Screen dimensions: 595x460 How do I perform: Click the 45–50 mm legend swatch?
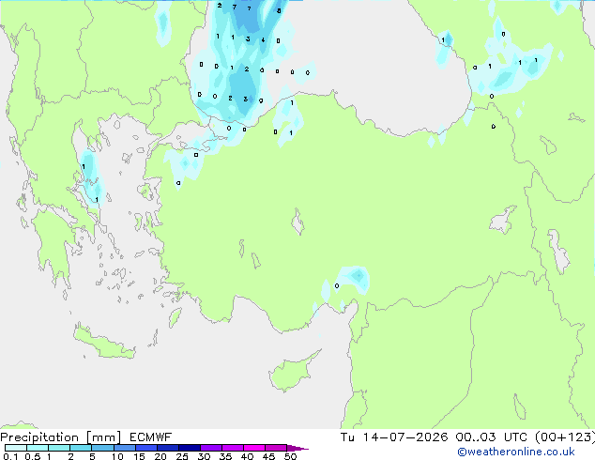coord(276,448)
